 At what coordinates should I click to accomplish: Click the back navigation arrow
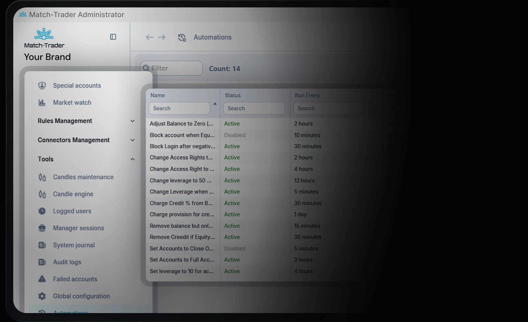(x=149, y=37)
